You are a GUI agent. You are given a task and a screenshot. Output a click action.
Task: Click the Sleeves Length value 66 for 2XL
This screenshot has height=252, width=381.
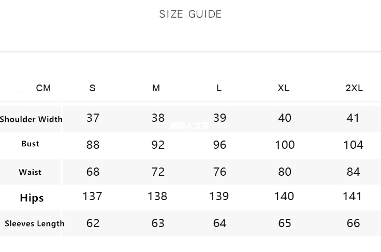pos(353,223)
